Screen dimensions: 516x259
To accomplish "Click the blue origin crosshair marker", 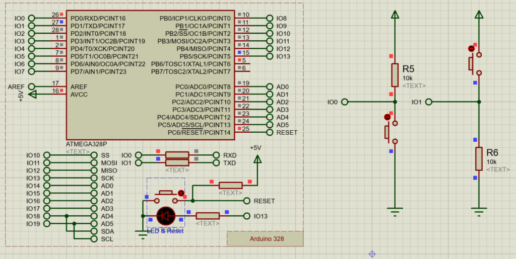I will (372, 254).
